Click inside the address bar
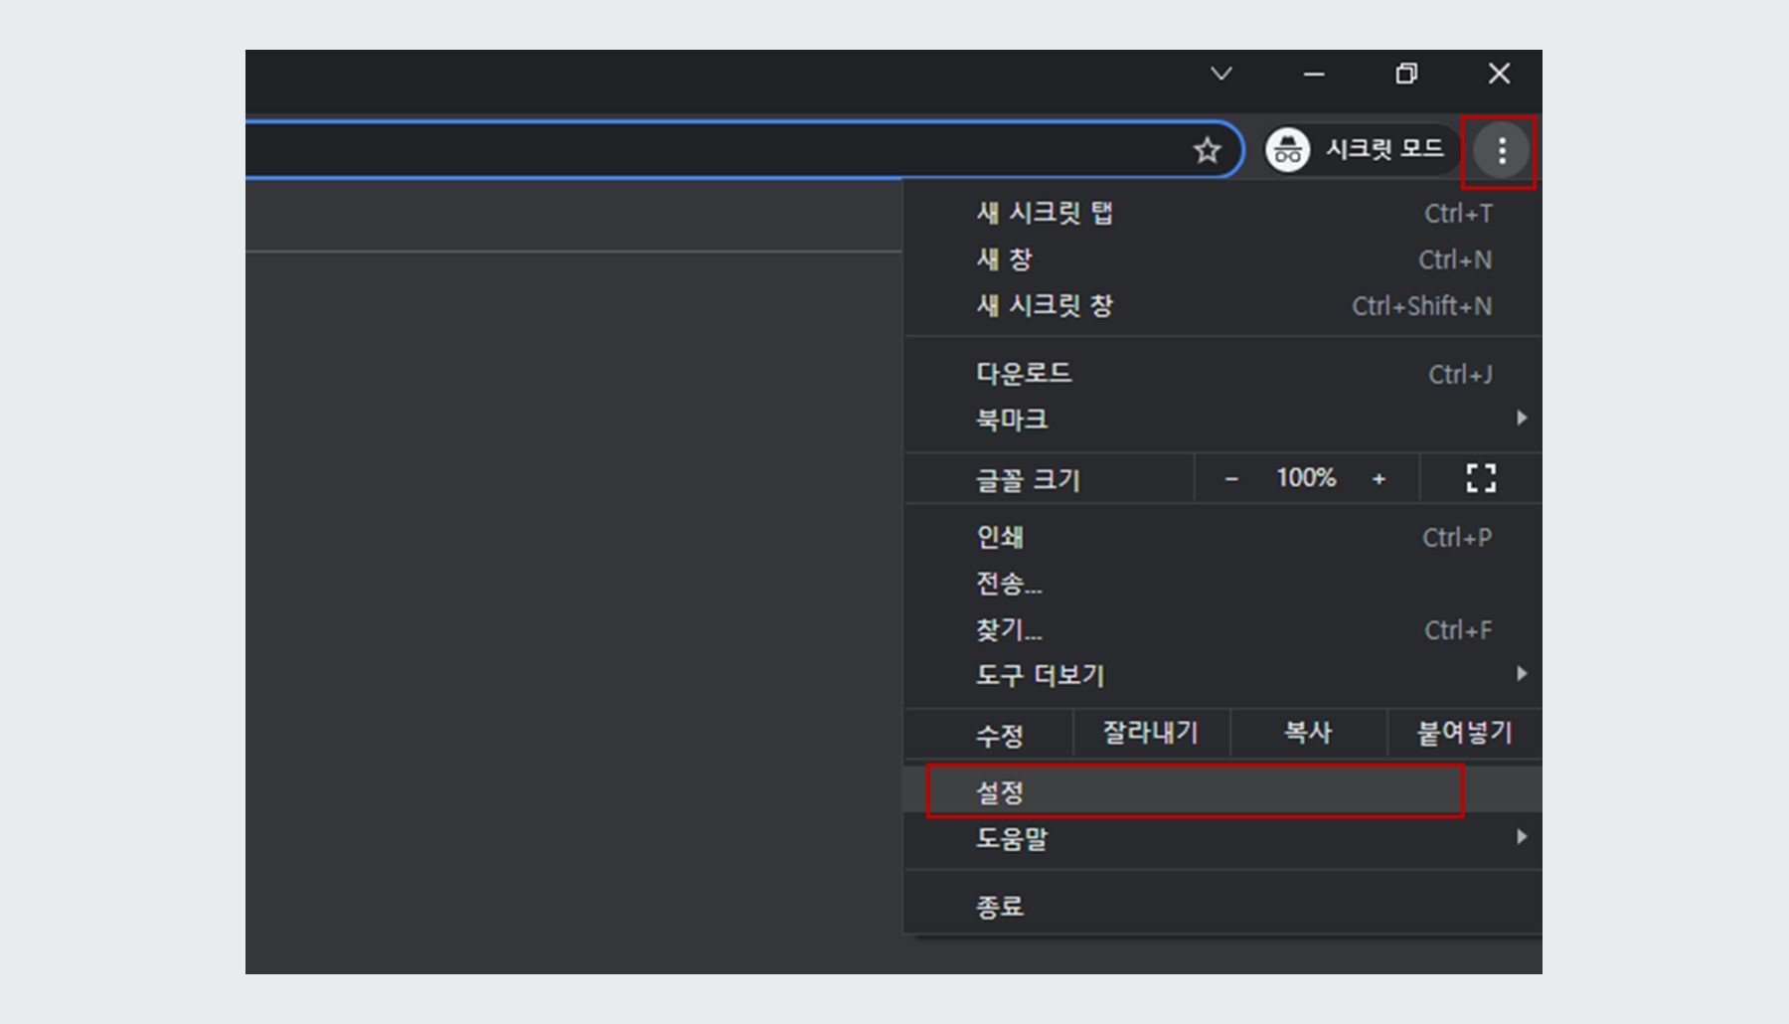 [x=696, y=150]
